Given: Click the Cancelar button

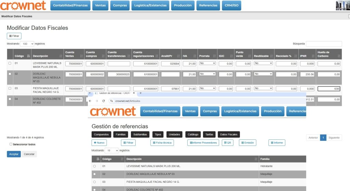Looking at the screenshot, I should pyautogui.click(x=29, y=154).
